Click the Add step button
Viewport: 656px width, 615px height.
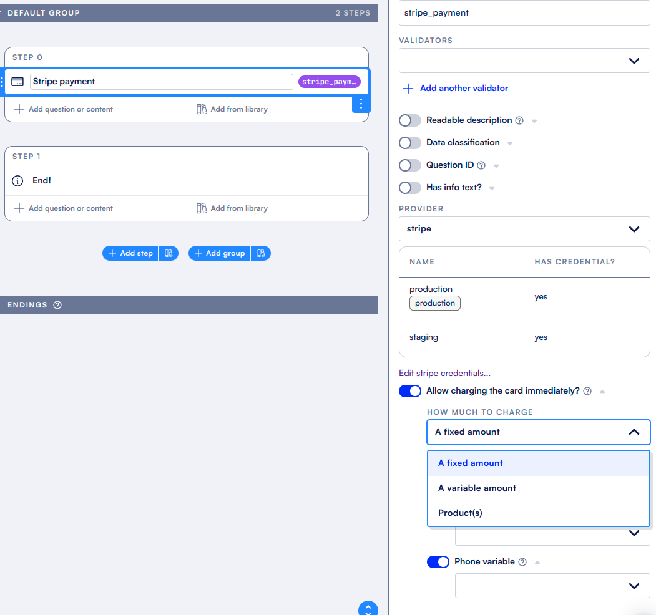click(130, 253)
